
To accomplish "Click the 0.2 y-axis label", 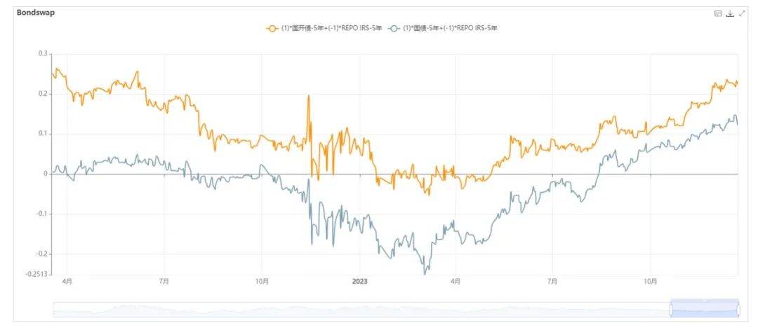I will [43, 94].
